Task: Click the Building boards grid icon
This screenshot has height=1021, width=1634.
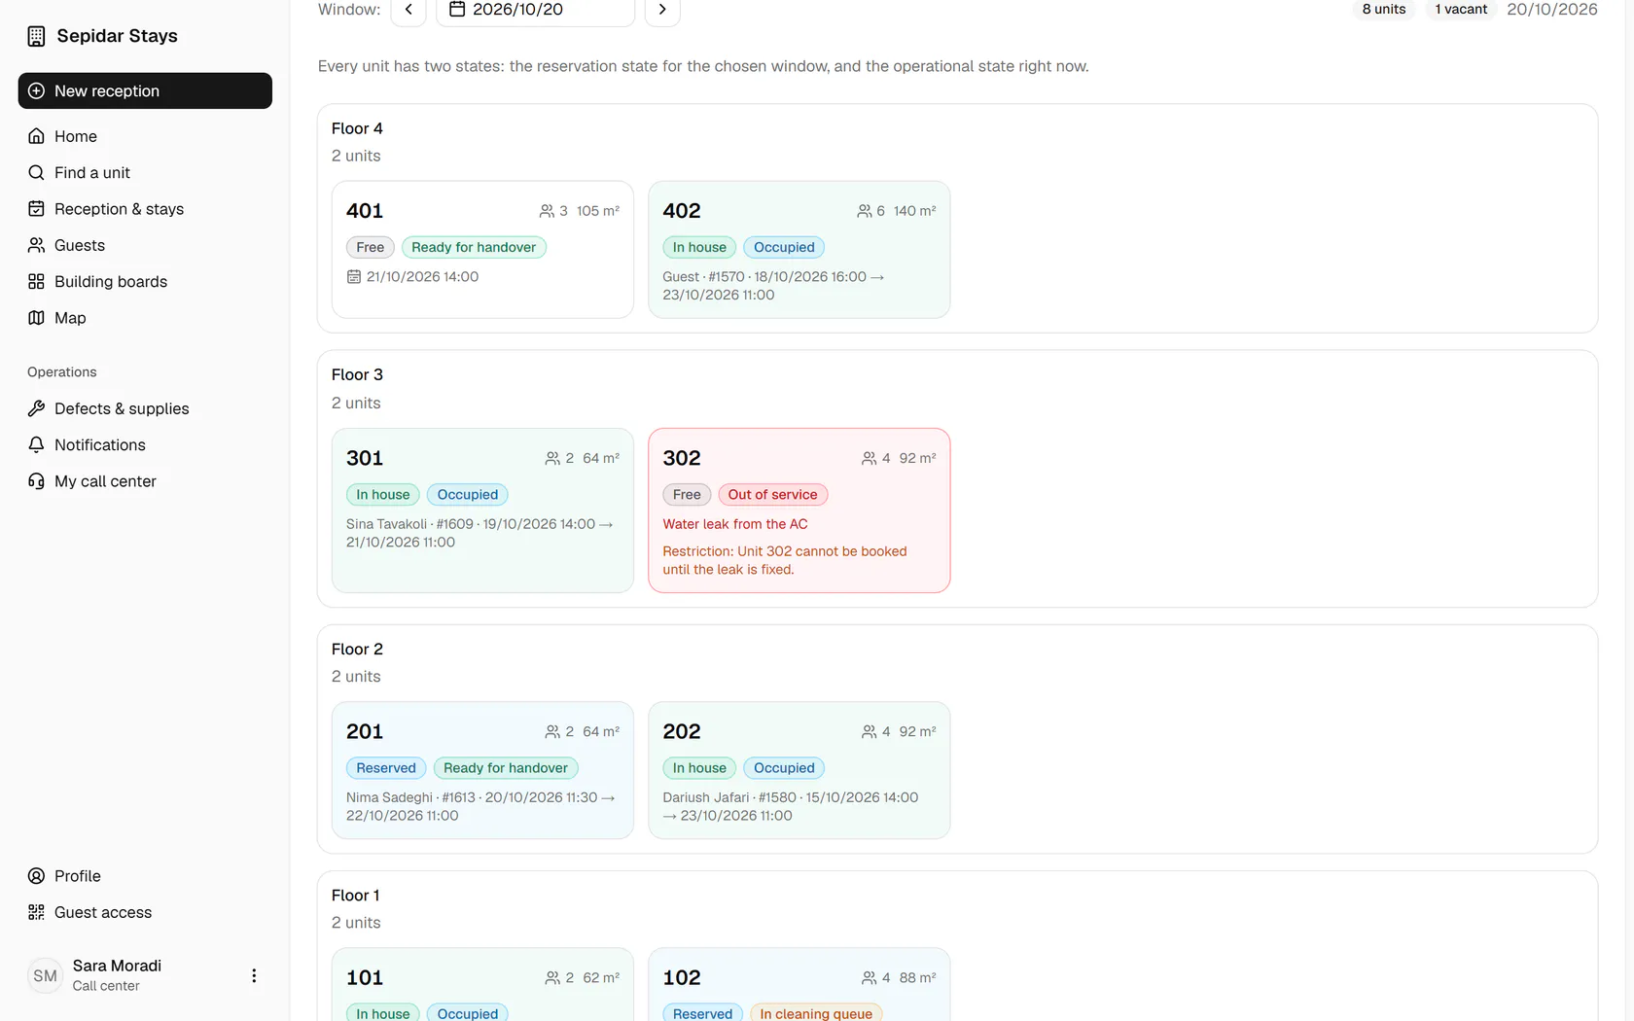Action: [x=36, y=281]
